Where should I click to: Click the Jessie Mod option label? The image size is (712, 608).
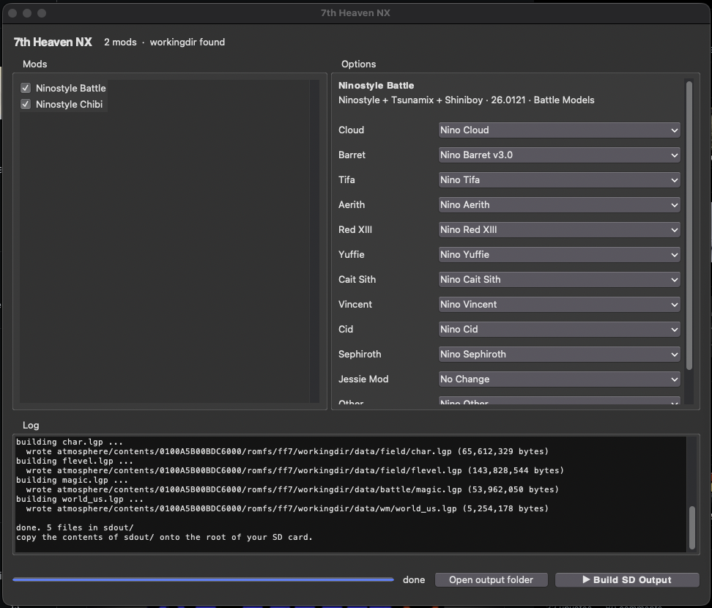pyautogui.click(x=363, y=379)
